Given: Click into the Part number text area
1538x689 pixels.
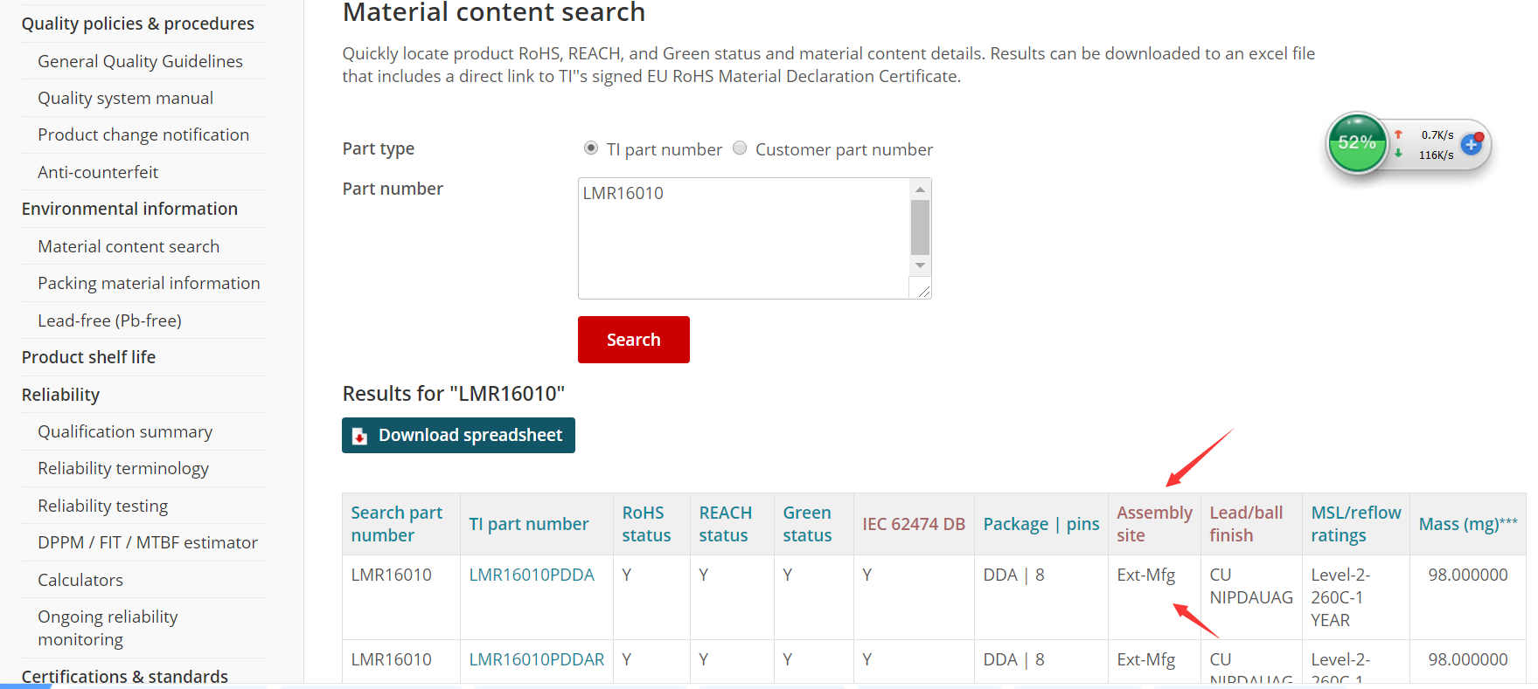Looking at the screenshot, I should click(743, 238).
